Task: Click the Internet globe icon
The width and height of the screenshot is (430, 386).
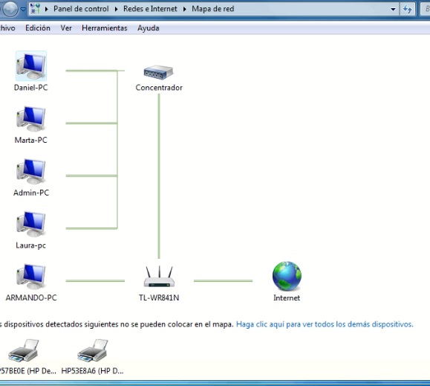Action: coord(287,276)
